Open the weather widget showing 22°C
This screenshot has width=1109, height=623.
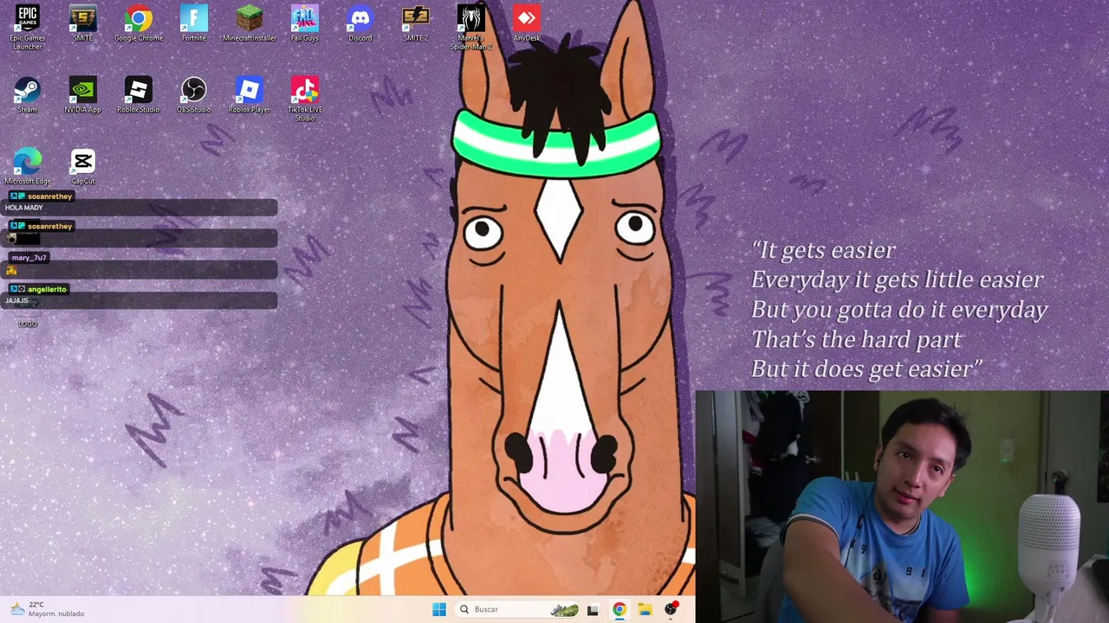click(48, 609)
